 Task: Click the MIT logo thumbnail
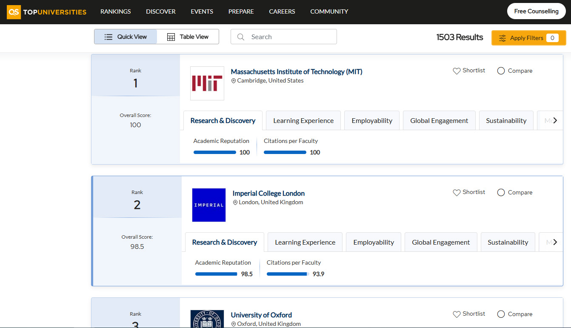click(207, 83)
